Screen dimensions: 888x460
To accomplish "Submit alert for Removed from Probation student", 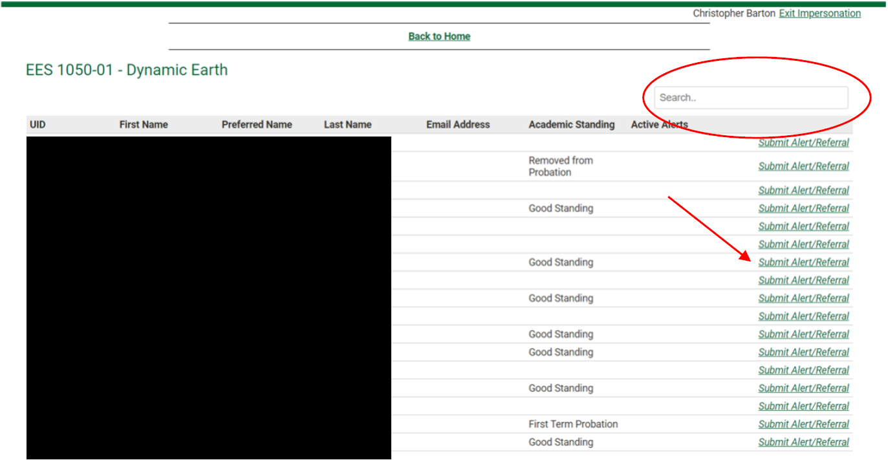I will point(803,166).
